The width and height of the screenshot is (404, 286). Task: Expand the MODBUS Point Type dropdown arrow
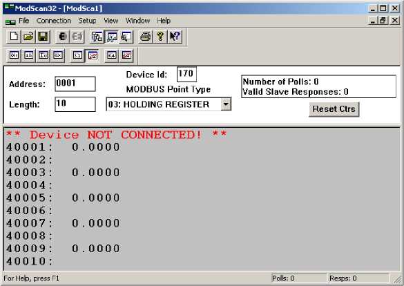pos(226,104)
